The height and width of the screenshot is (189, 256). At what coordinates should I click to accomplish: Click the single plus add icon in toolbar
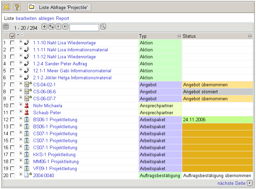(44, 27)
